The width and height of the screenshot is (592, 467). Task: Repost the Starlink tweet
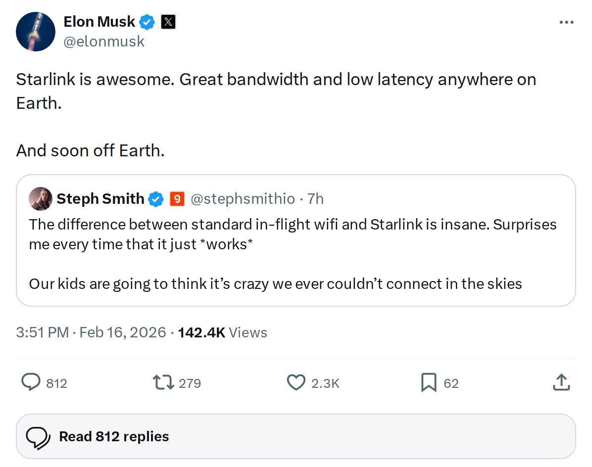[163, 382]
